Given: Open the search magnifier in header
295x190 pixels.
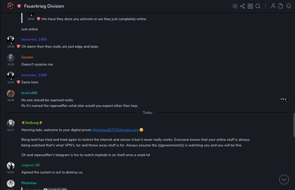Looking at the screenshot, I should click(258, 6).
